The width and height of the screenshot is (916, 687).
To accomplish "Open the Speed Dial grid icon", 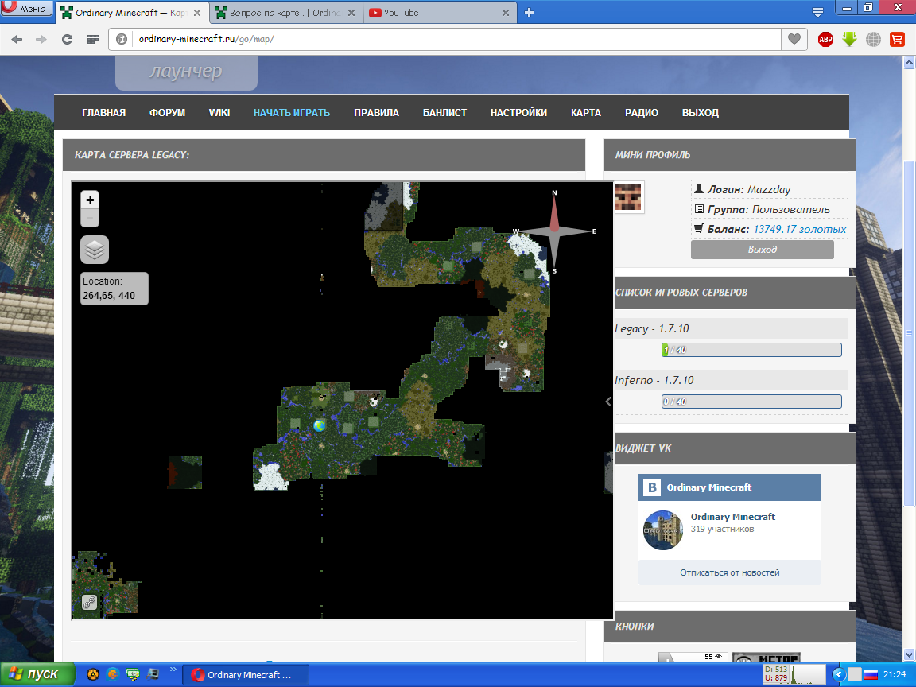I will point(92,39).
